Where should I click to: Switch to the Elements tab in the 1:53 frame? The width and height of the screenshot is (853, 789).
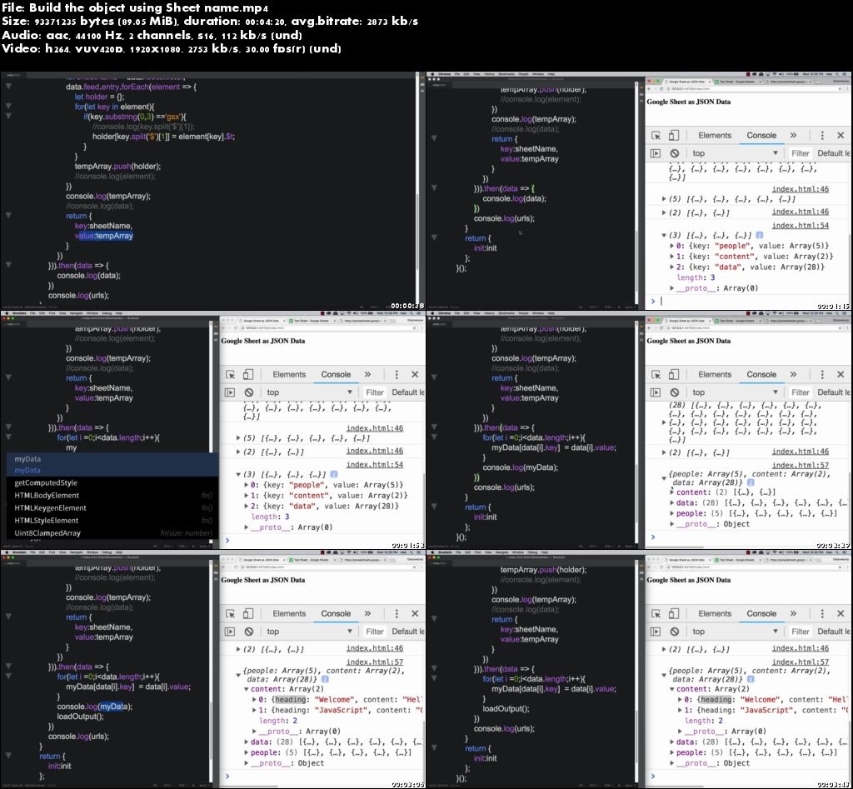(290, 374)
